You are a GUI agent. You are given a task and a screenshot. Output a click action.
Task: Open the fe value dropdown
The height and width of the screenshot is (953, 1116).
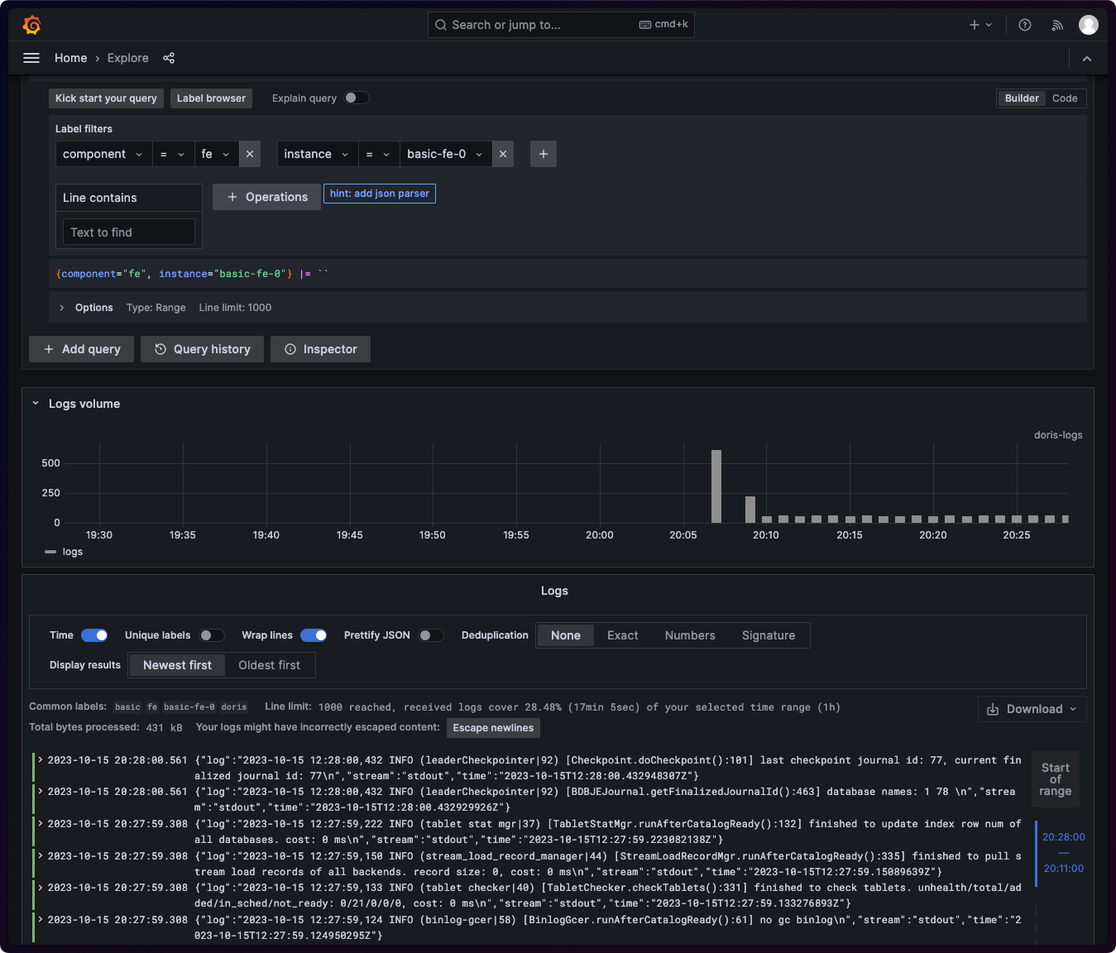pos(217,154)
